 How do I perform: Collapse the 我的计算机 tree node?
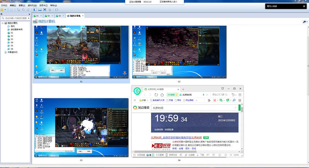pyautogui.click(x=3, y=23)
